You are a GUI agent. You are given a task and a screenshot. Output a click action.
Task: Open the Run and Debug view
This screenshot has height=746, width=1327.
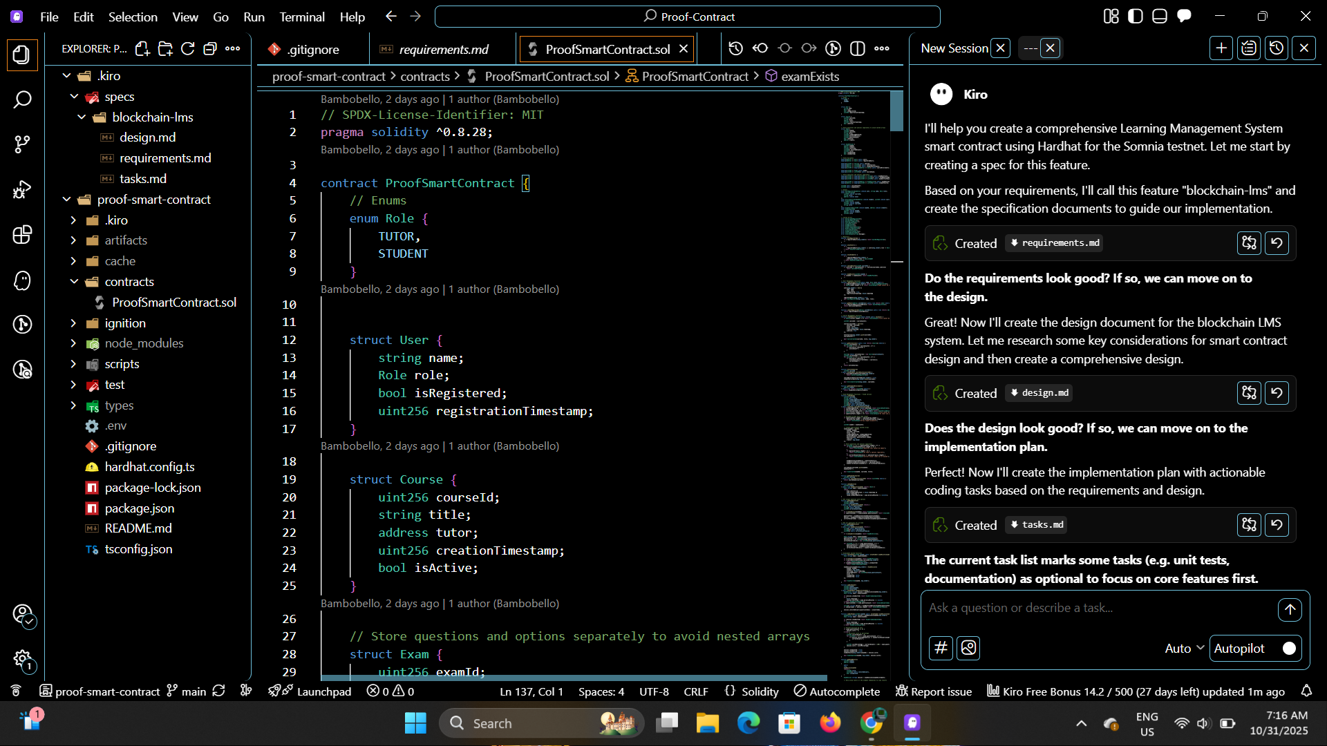coord(22,189)
